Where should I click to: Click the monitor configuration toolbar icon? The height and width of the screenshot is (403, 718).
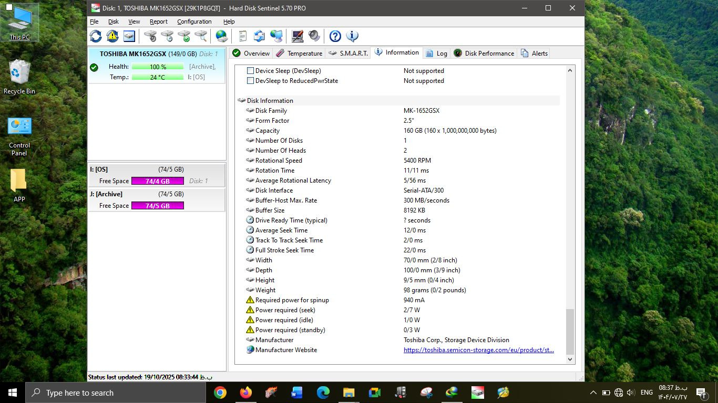298,36
